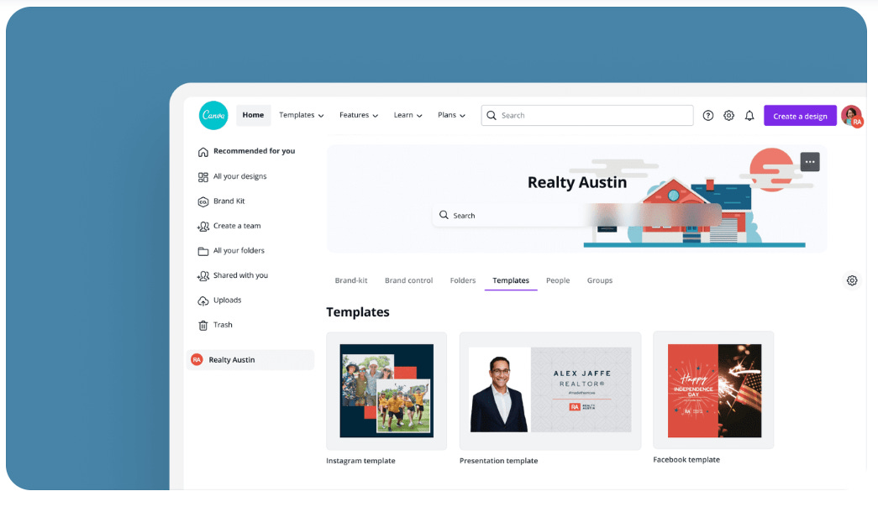
Task: Switch to the Folders tab
Action: (x=462, y=280)
